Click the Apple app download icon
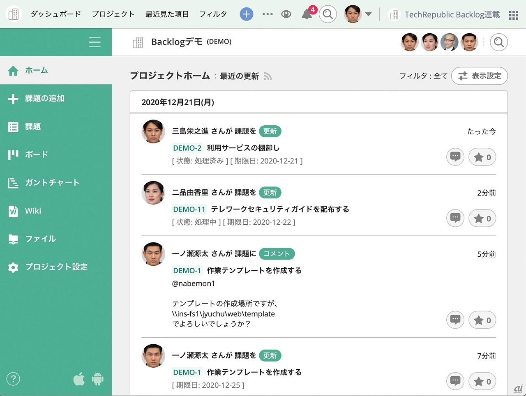526x396 pixels. [79, 379]
